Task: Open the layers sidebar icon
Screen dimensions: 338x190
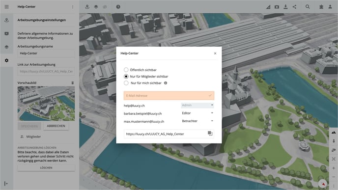Action: pyautogui.click(x=6, y=47)
